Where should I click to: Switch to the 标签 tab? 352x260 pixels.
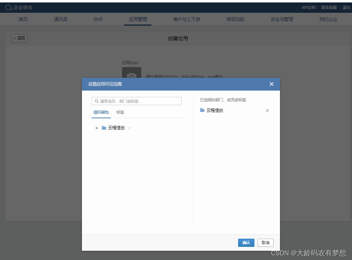click(120, 112)
